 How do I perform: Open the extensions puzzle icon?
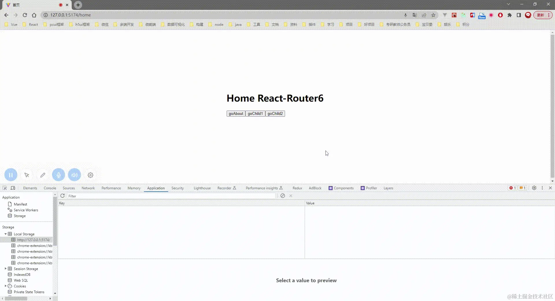tap(510, 15)
